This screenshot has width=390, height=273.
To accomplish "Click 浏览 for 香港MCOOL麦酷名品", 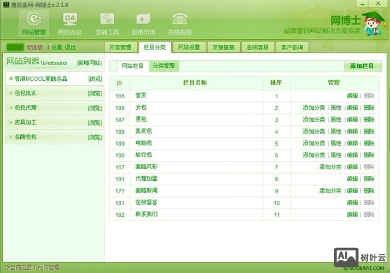I will pyautogui.click(x=95, y=79).
